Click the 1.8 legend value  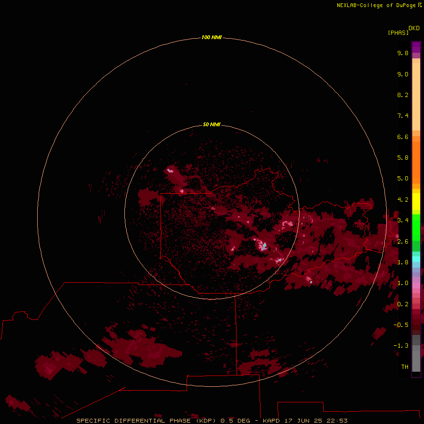coord(403,262)
